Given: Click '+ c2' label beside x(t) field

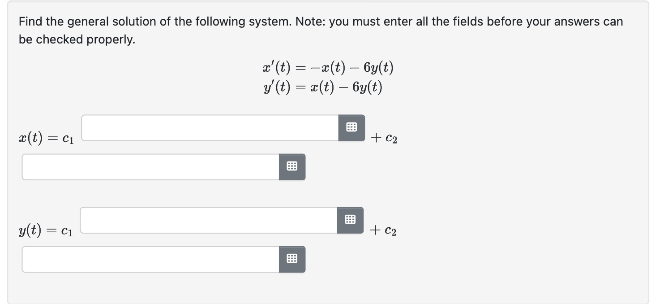Looking at the screenshot, I should click(384, 139).
